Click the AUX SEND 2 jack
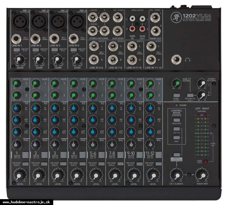 click(x=118, y=31)
